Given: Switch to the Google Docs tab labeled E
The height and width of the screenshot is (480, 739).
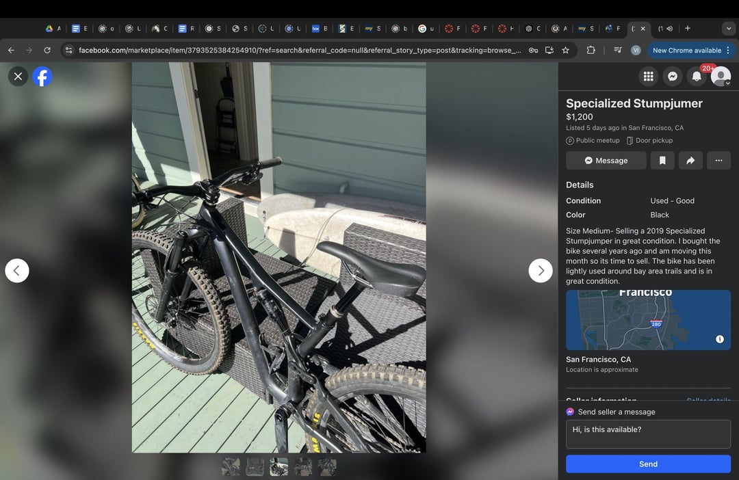Looking at the screenshot, I should [79, 28].
